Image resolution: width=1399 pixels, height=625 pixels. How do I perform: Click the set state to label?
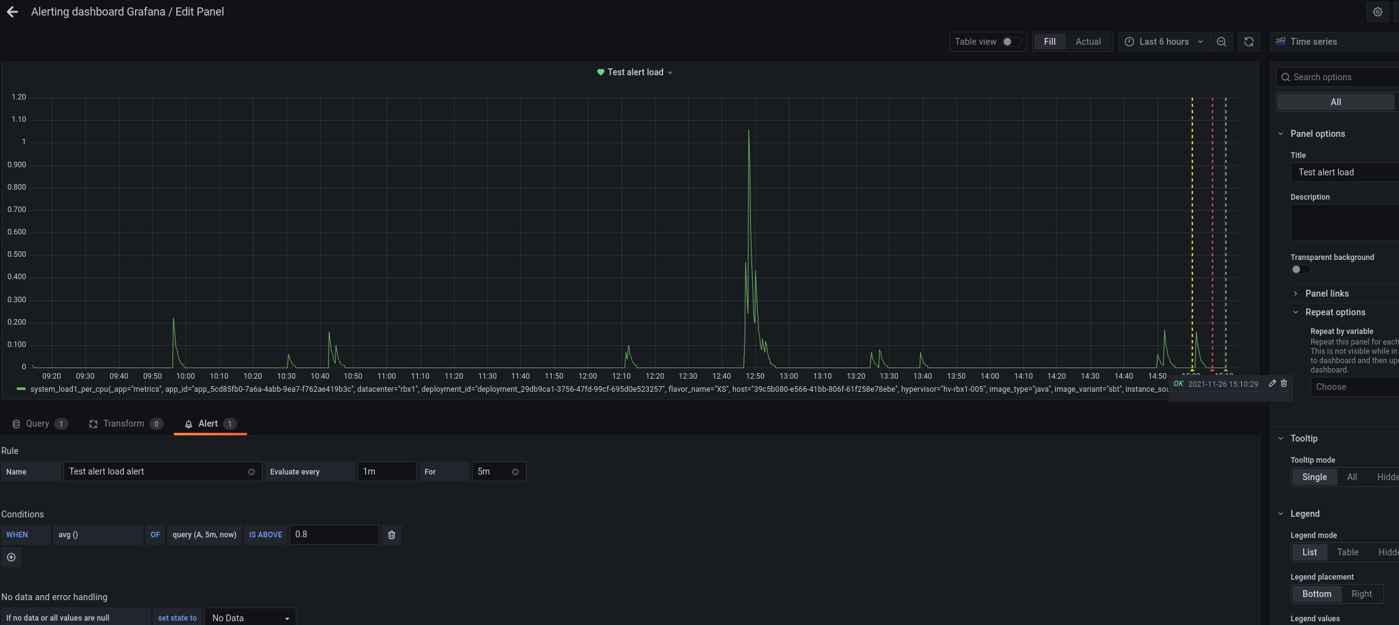[177, 618]
